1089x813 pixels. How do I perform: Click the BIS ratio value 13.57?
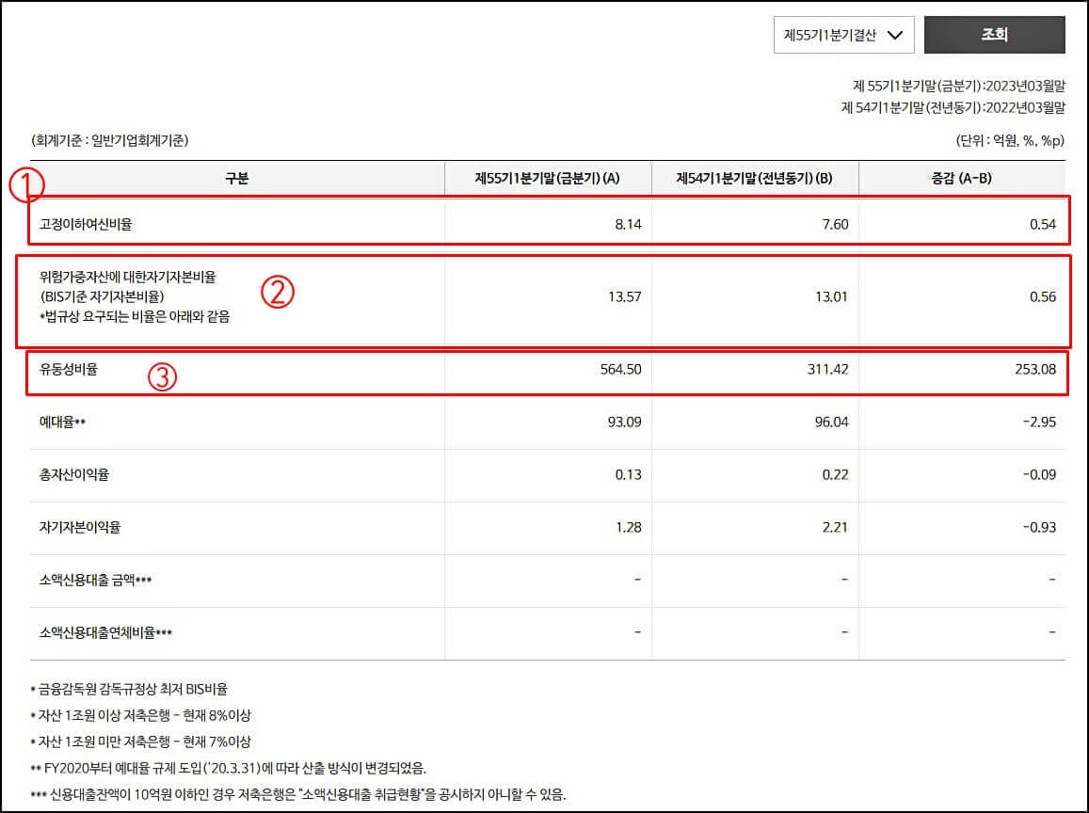click(624, 296)
